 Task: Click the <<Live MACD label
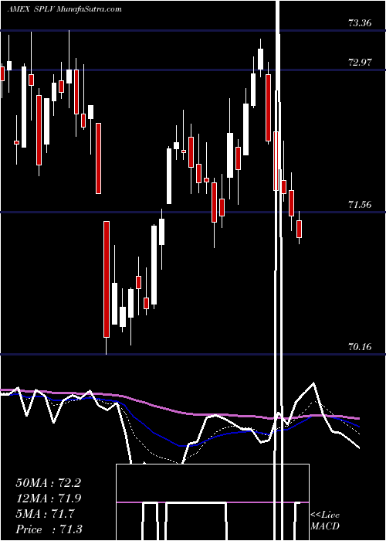tap(325, 521)
